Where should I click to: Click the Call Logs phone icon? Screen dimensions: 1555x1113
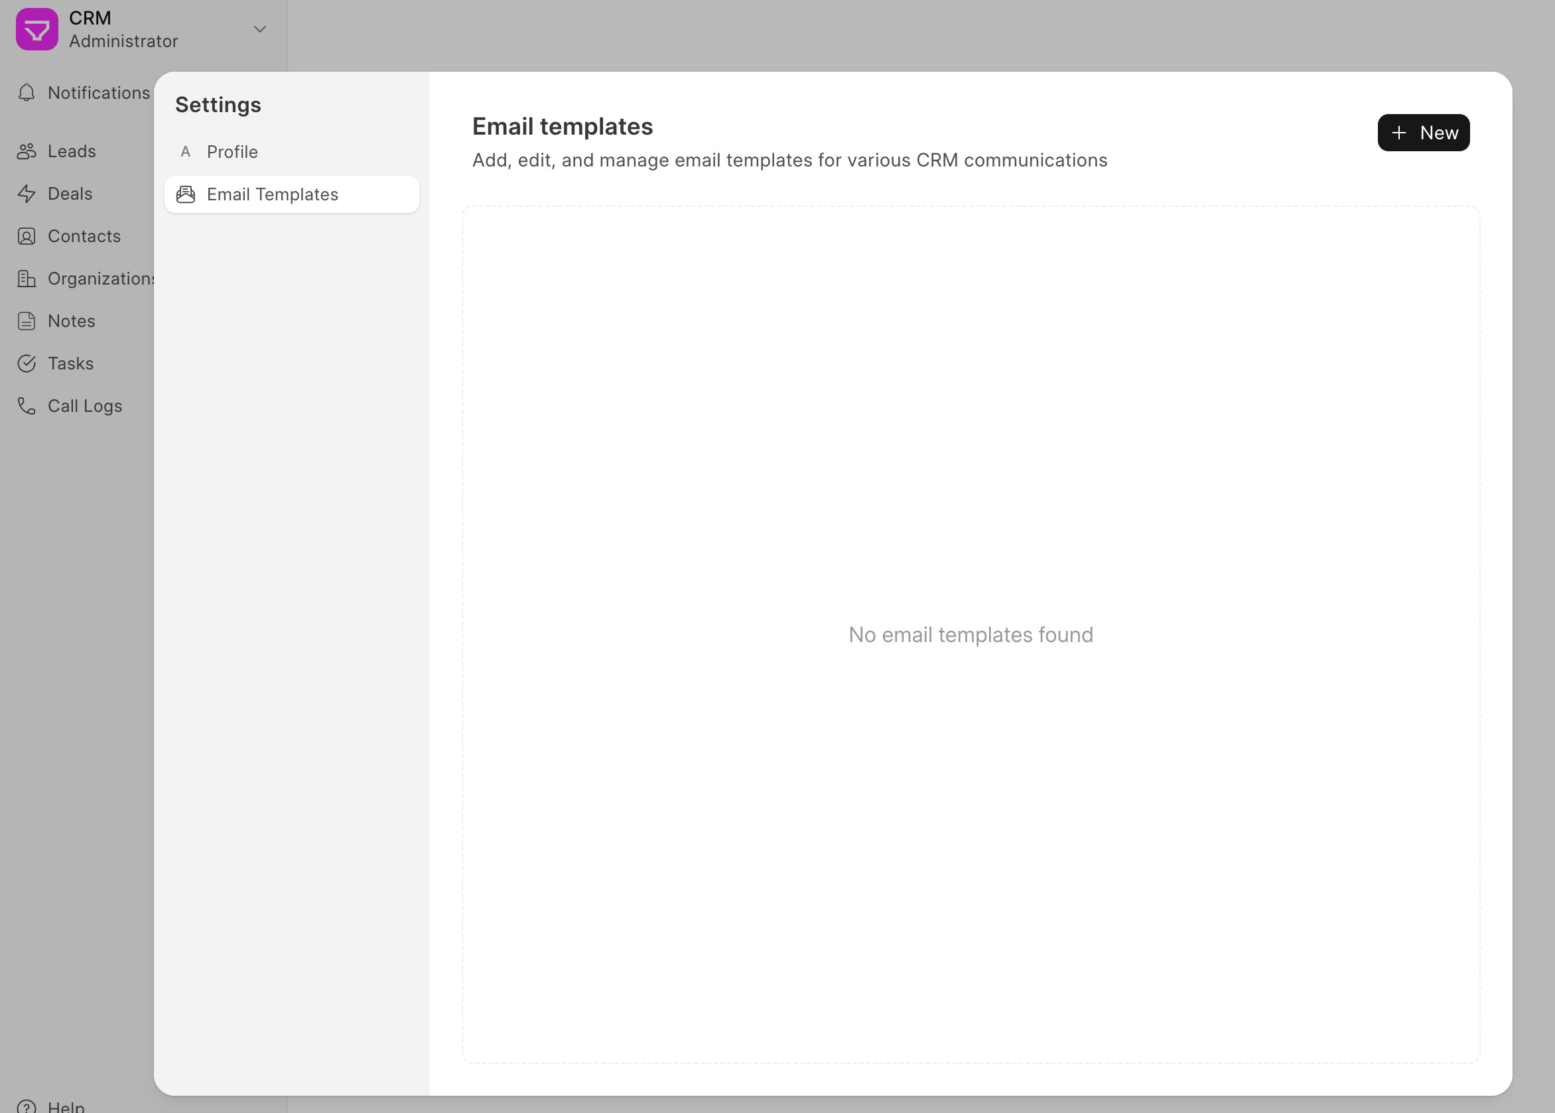(27, 407)
